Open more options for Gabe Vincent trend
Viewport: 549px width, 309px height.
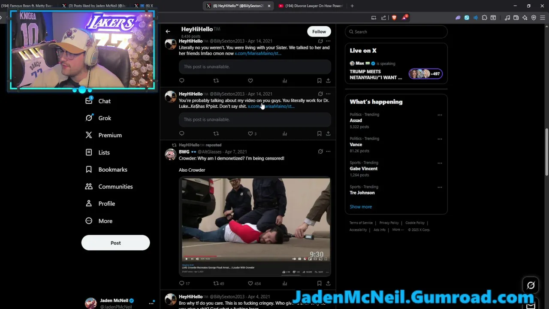pos(440,163)
